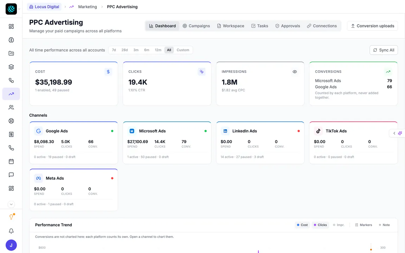Click the dollar icon on the Cost card
This screenshot has height=253, width=405.
[x=108, y=72]
